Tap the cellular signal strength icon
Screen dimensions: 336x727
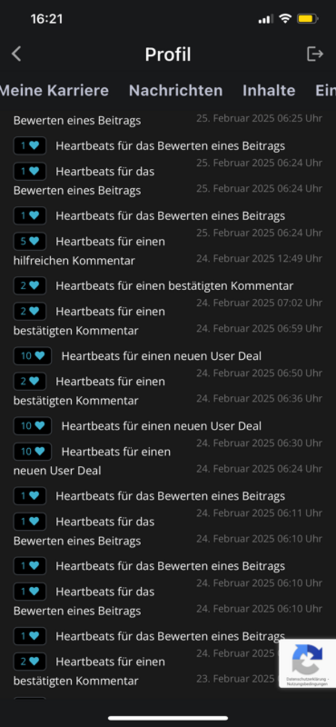pos(266,19)
